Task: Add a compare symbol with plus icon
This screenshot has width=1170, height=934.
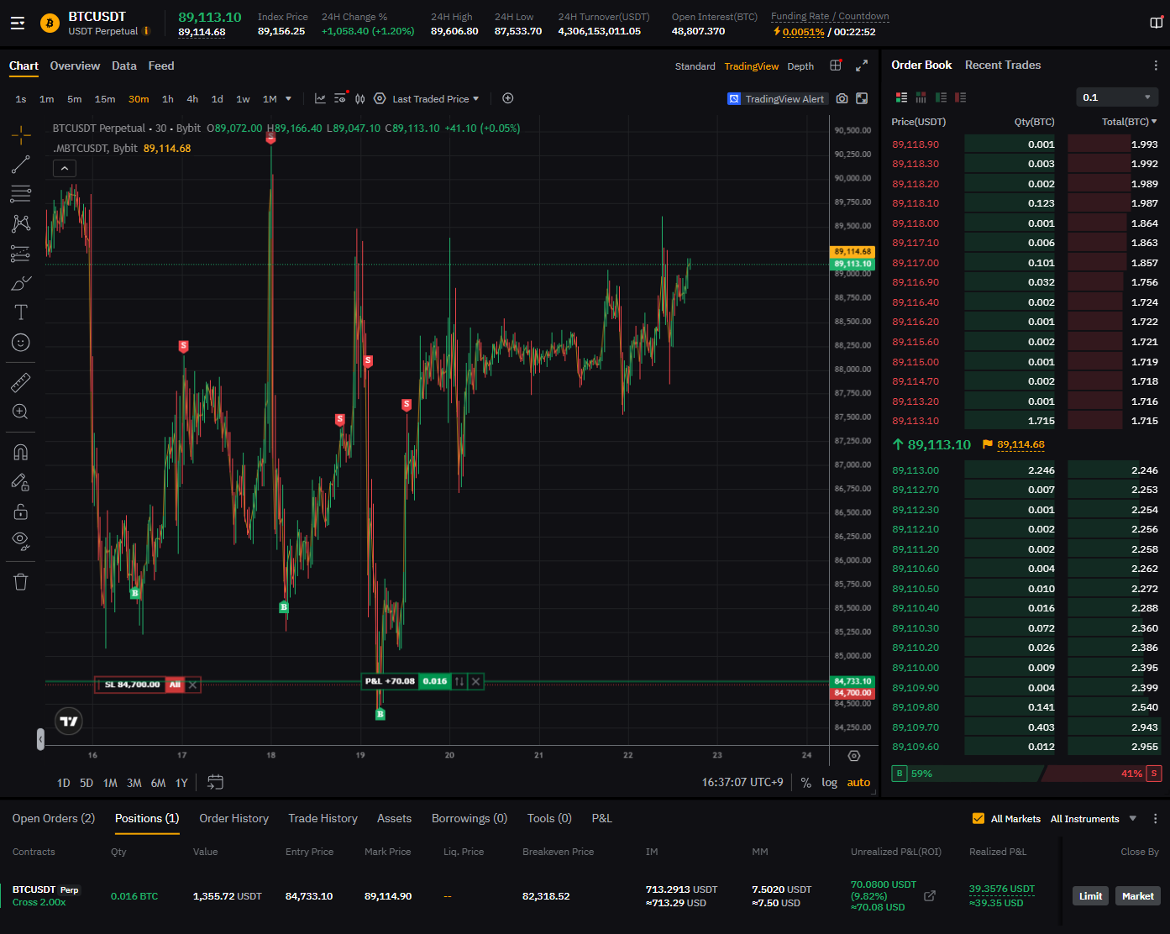Action: (508, 98)
